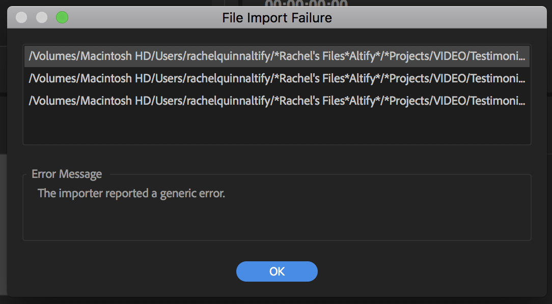Select the third failed file path row
Viewport: 552px width, 304px height.
pyautogui.click(x=277, y=101)
